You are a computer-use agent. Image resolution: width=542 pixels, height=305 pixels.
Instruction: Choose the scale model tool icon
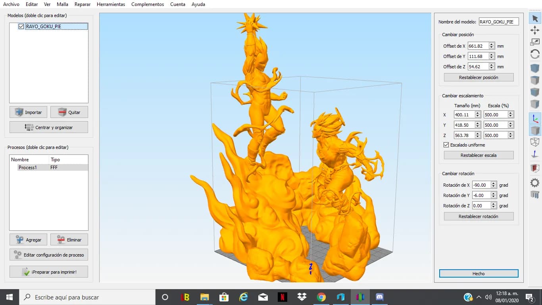[x=535, y=42]
